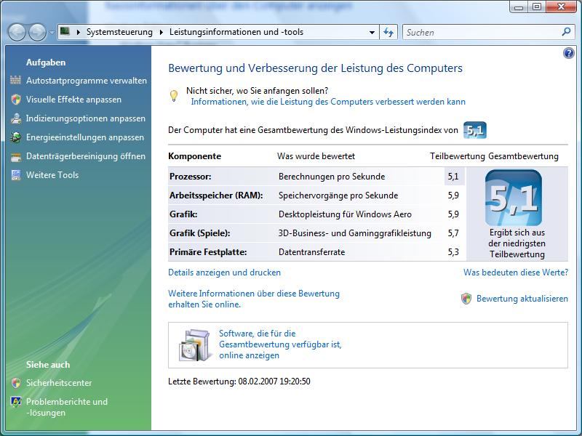The width and height of the screenshot is (582, 436).
Task: Click the Problemberichte und -lösungen icon
Action: point(15,403)
